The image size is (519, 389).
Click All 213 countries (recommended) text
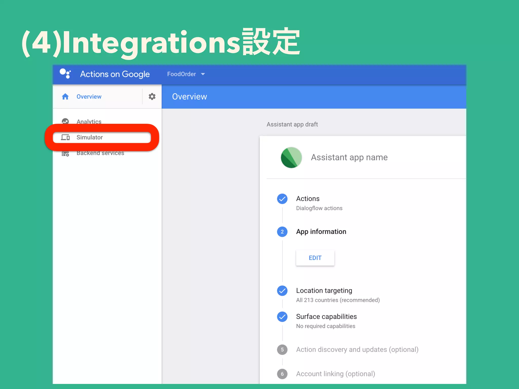338,300
